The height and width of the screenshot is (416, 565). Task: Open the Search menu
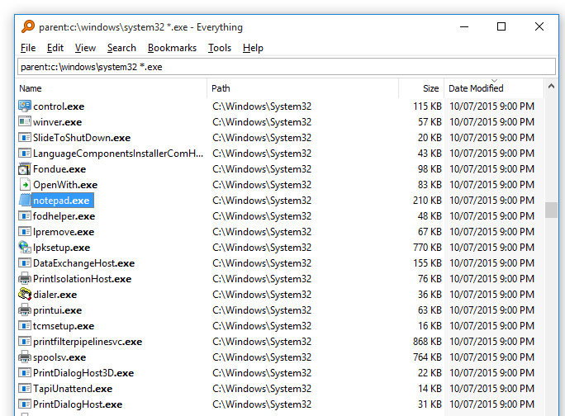pyautogui.click(x=121, y=48)
